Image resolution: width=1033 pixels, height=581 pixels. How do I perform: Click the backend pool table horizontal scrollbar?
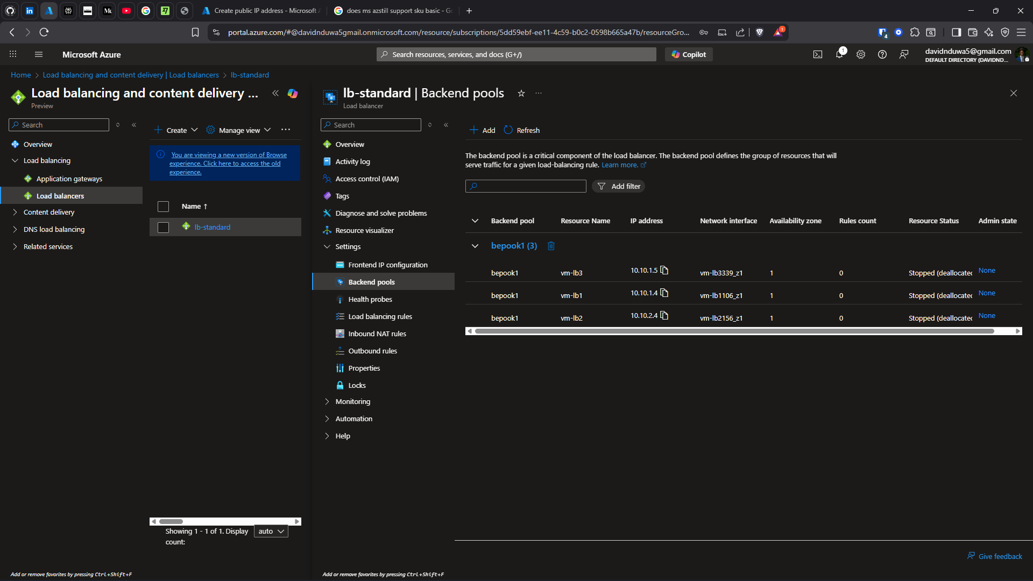pyautogui.click(x=734, y=331)
